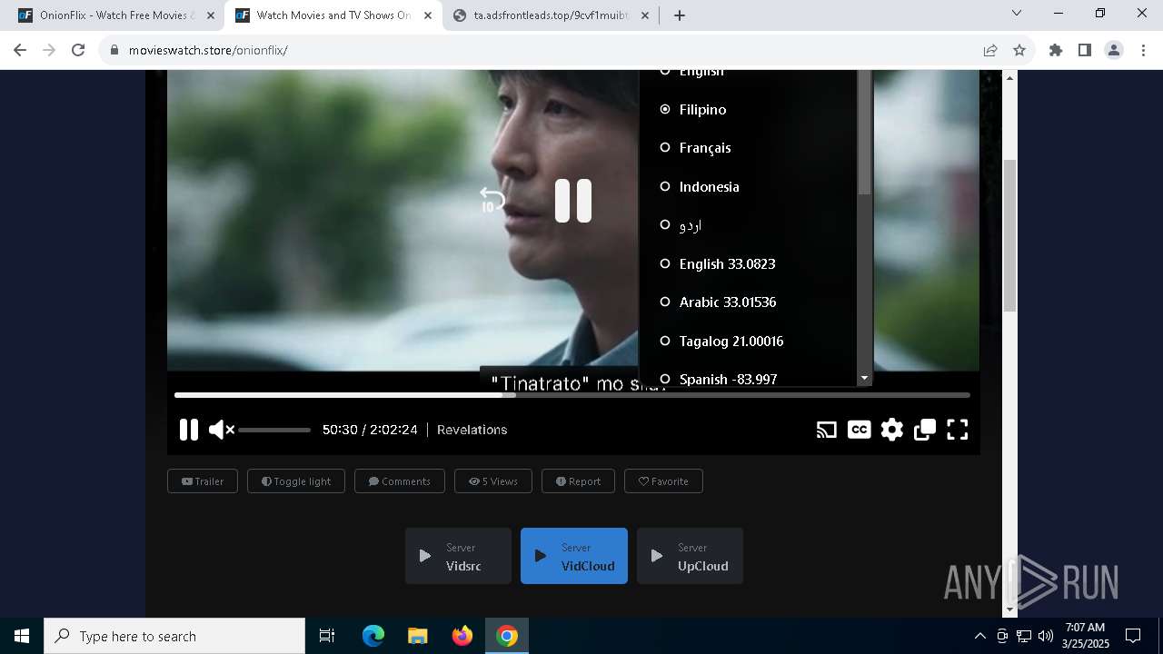The height and width of the screenshot is (654, 1163).
Task: Open player settings gear icon
Action: [x=892, y=430]
